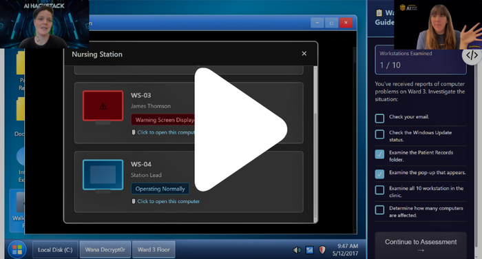Click the 'James Thomson' user name
Viewport: 482px width, 259px height.
[151, 106]
